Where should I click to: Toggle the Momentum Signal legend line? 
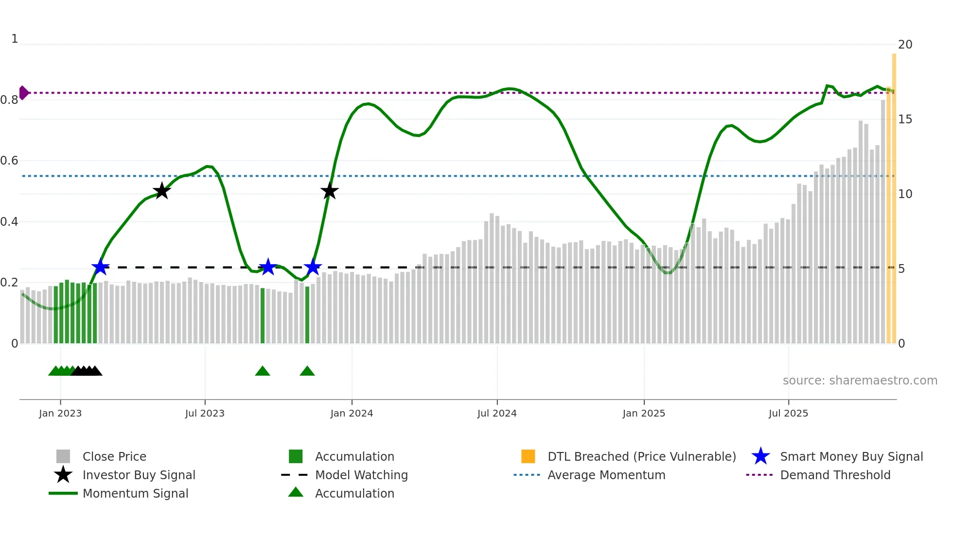coord(63,493)
